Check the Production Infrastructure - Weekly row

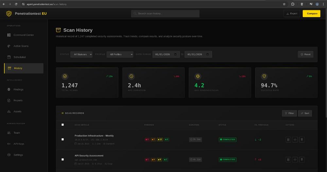click(63, 139)
